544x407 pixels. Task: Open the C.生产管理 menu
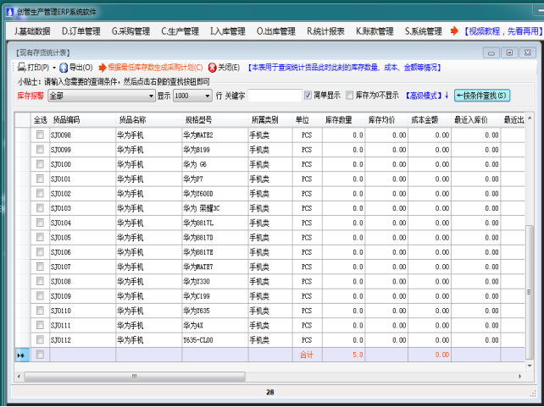click(x=180, y=31)
